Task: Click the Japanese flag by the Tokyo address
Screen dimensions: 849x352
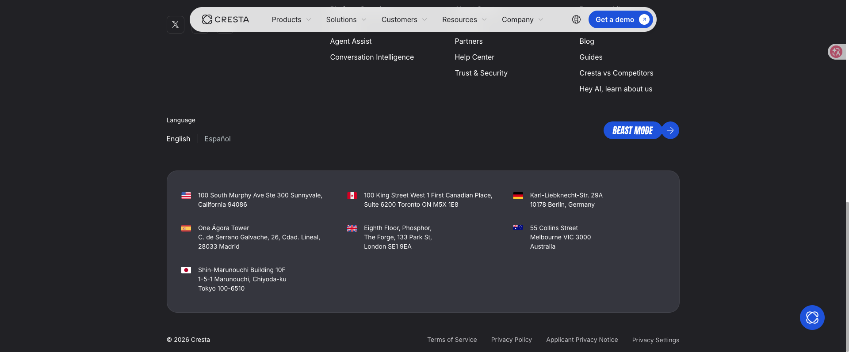Action: pos(186,270)
